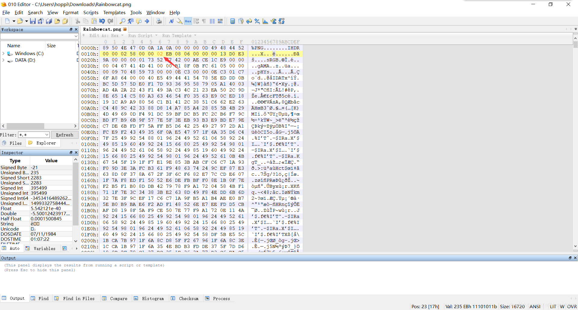Click the Save As icon
The image size is (578, 310).
[41, 21]
